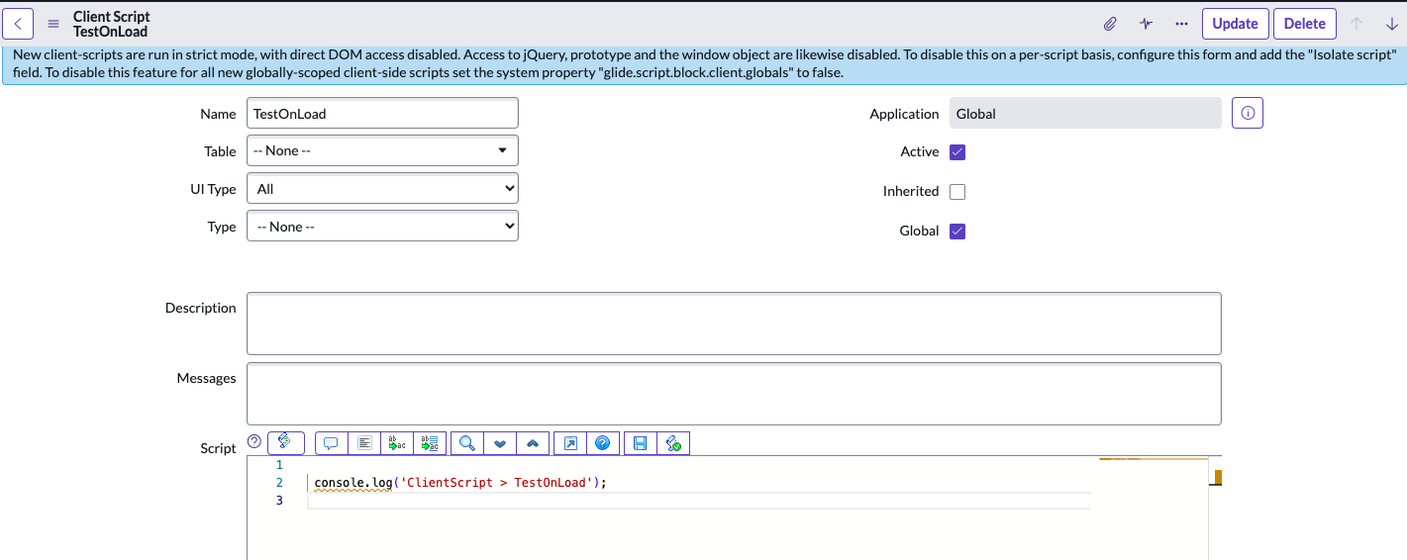Toggle the Global checkbox

[x=957, y=232]
